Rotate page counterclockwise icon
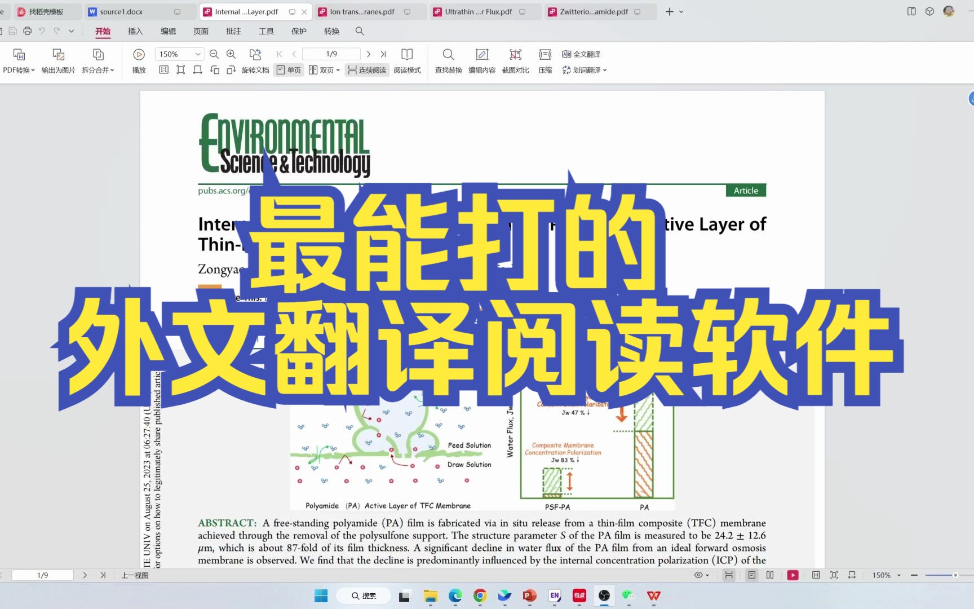This screenshot has width=974, height=609. pyautogui.click(x=215, y=70)
